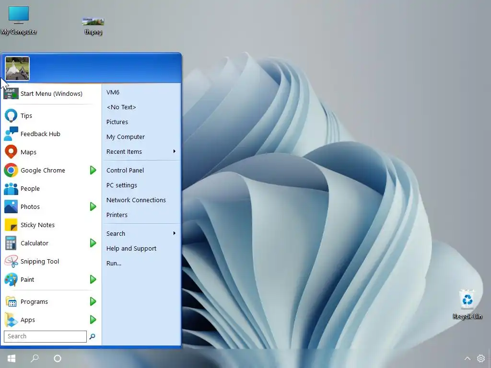This screenshot has width=491, height=368.
Task: Expand the Search submenu arrow
Action: click(175, 233)
